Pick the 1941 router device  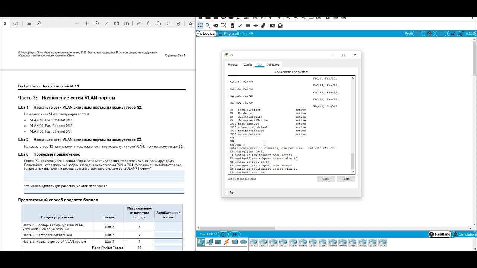click(x=263, y=243)
